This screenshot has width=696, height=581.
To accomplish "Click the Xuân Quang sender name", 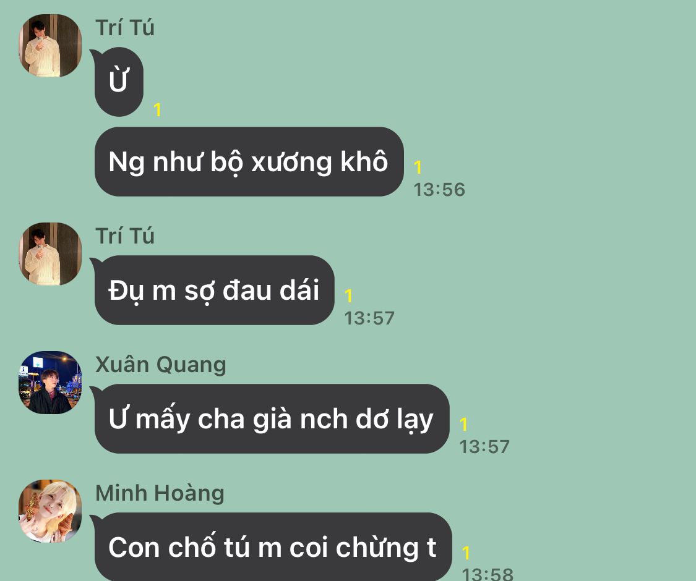I will tap(161, 365).
